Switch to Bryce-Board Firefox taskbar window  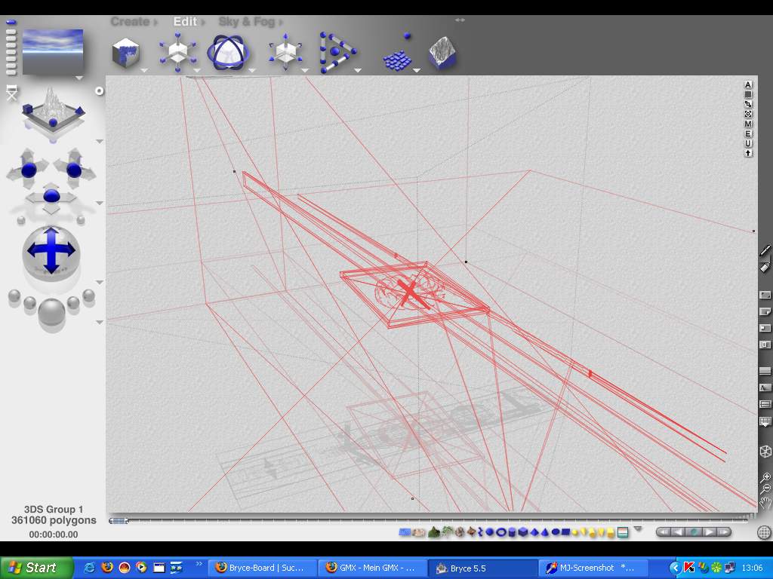[x=260, y=568]
